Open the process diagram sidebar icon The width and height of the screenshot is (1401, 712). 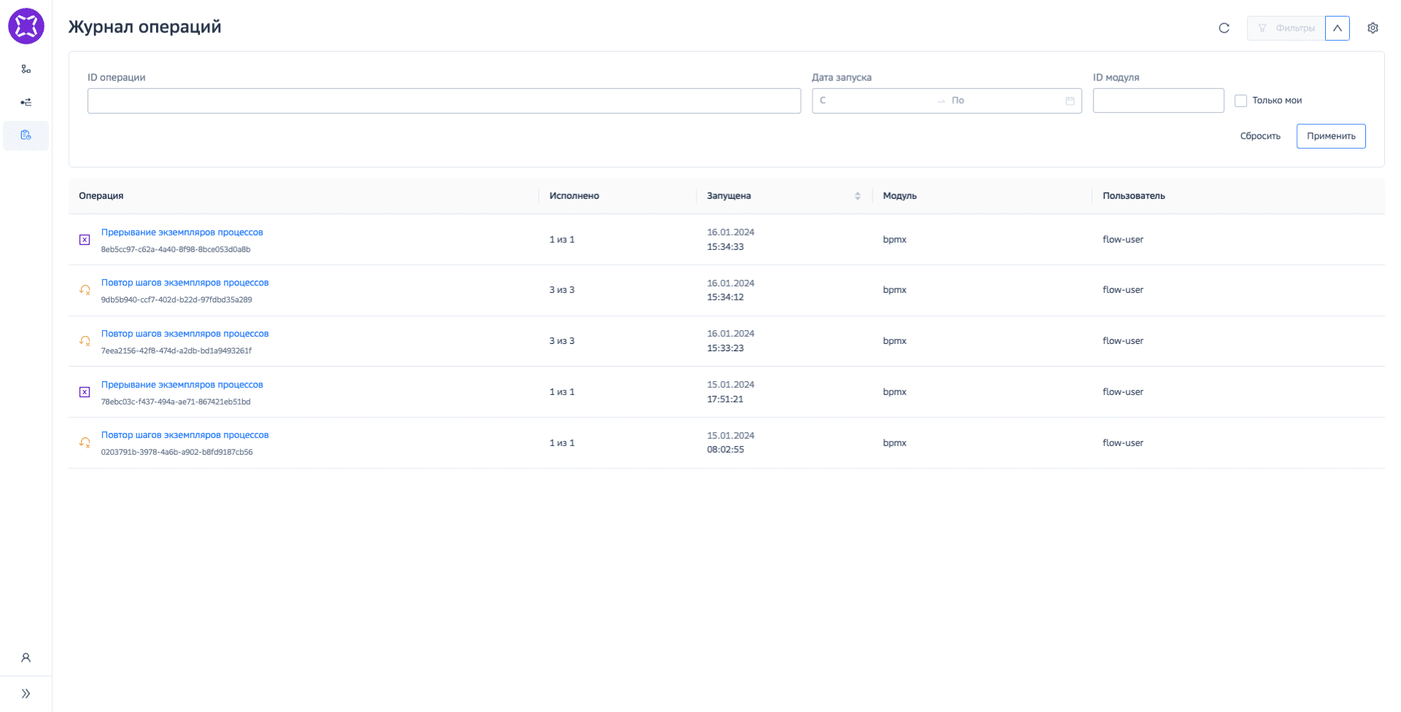point(26,69)
